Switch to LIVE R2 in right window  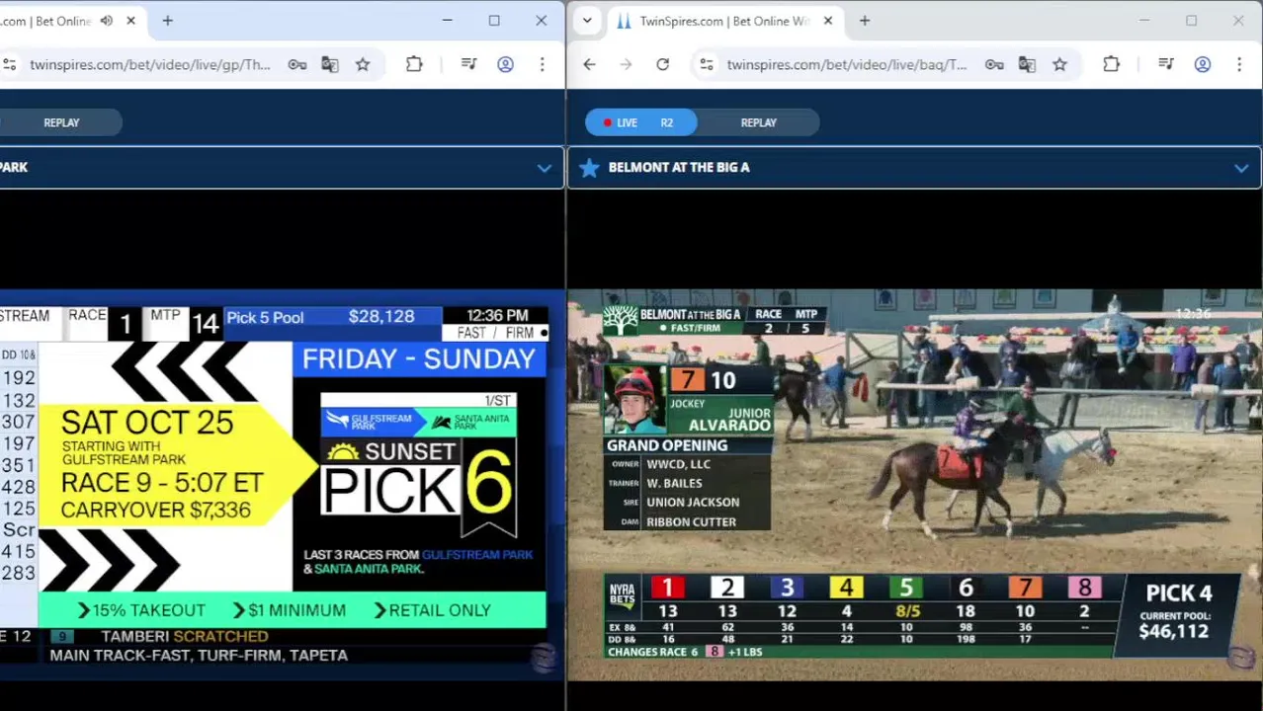640,122
